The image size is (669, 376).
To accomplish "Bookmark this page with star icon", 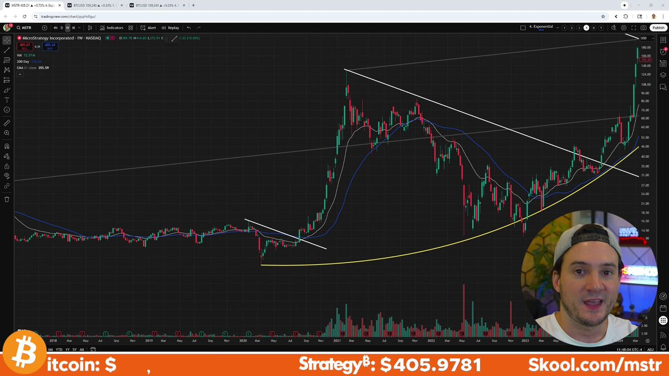I will coord(603,16).
